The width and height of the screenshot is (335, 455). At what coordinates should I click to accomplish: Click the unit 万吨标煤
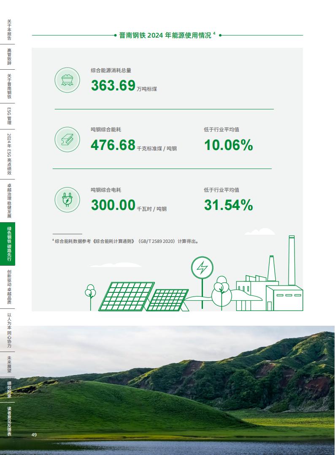[x=147, y=89]
